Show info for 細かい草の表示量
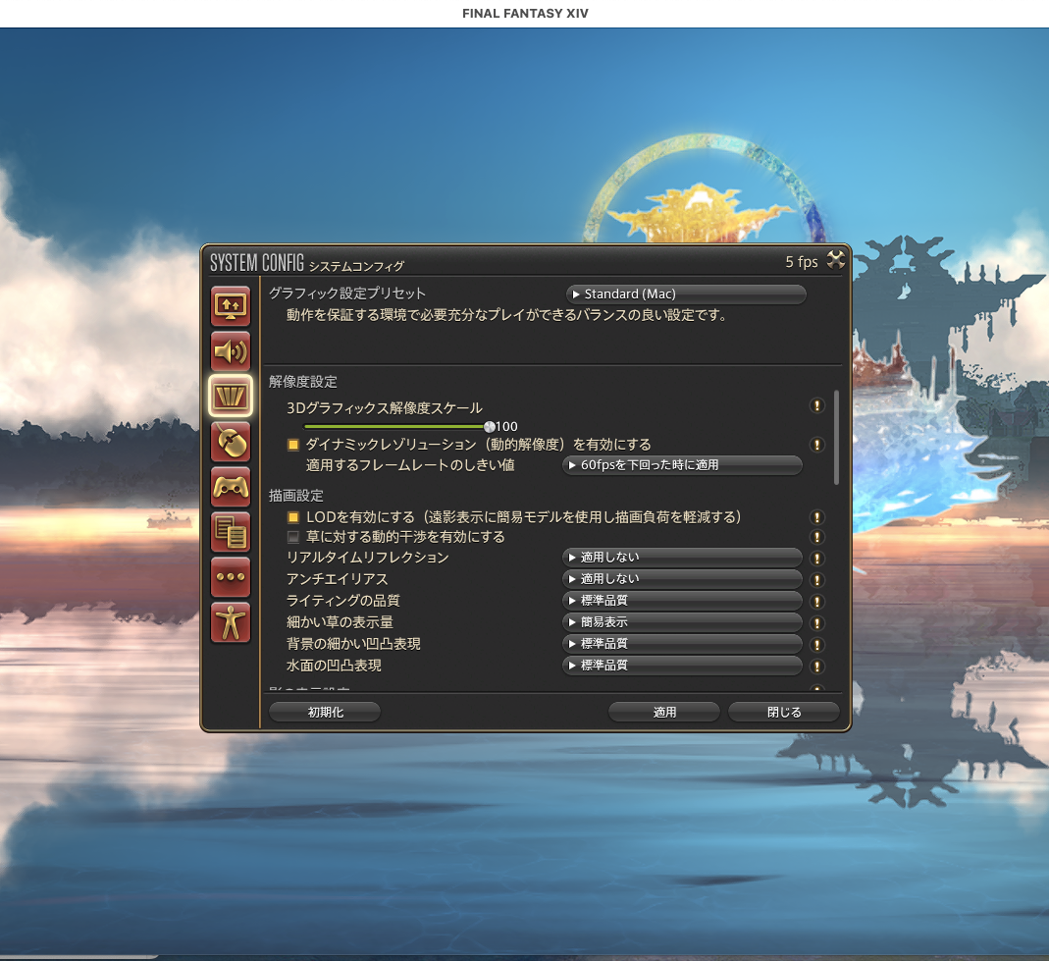This screenshot has width=1049, height=961. [816, 623]
